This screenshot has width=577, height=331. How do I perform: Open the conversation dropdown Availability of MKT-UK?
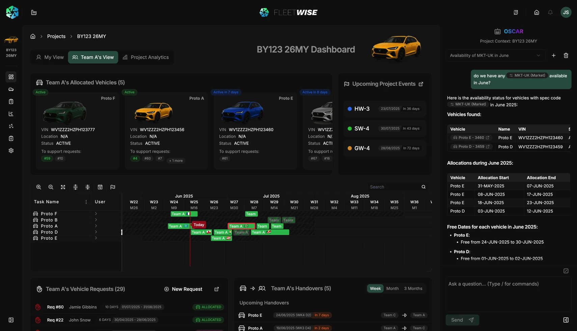495,55
